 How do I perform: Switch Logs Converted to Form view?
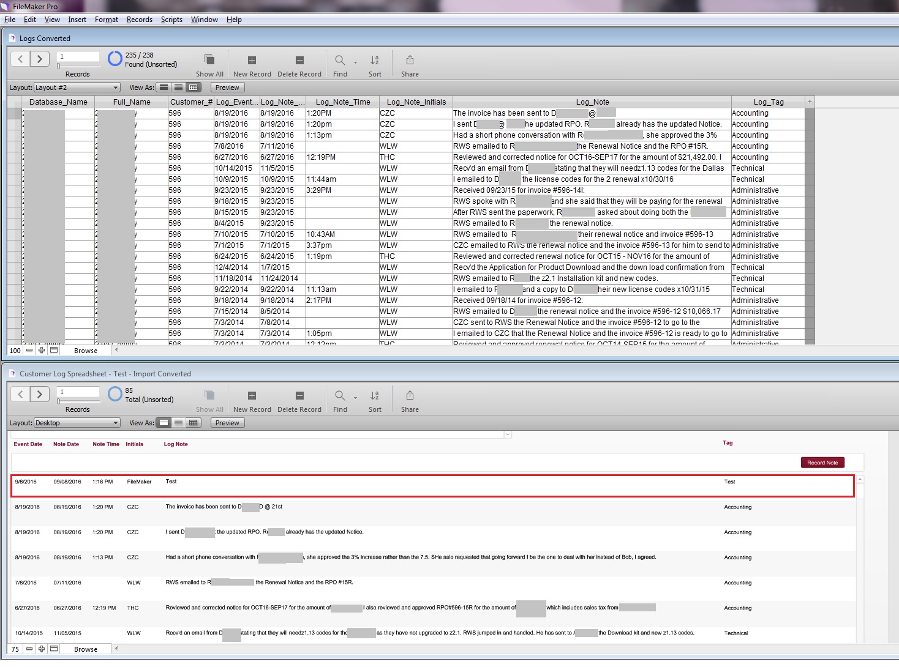click(x=164, y=88)
